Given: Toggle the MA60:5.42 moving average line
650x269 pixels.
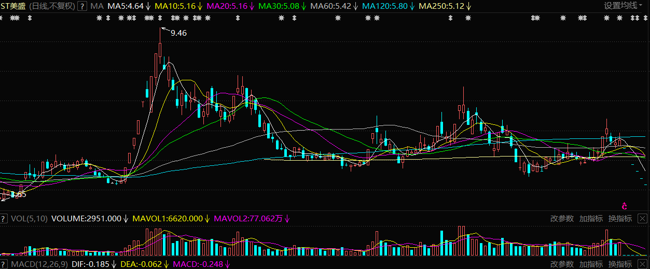Looking at the screenshot, I should tap(330, 6).
